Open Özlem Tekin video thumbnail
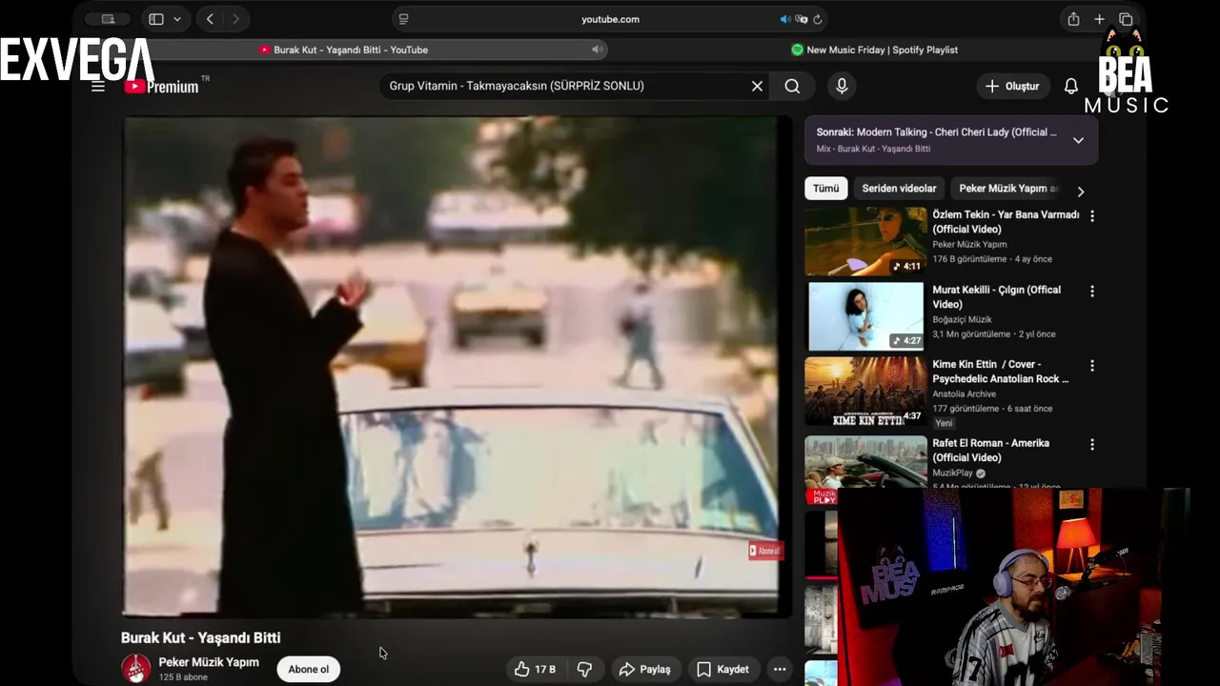1220x686 pixels. tap(865, 241)
